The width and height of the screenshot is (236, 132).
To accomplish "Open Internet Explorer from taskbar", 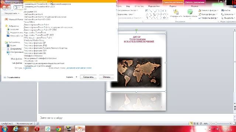I will point(15,129).
